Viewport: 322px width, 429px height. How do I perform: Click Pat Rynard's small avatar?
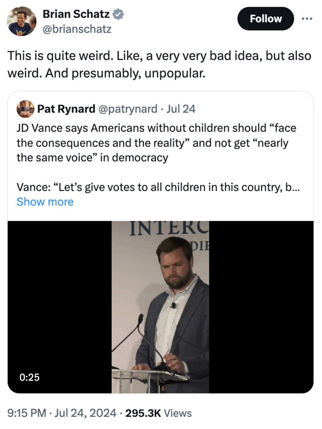[x=25, y=109]
